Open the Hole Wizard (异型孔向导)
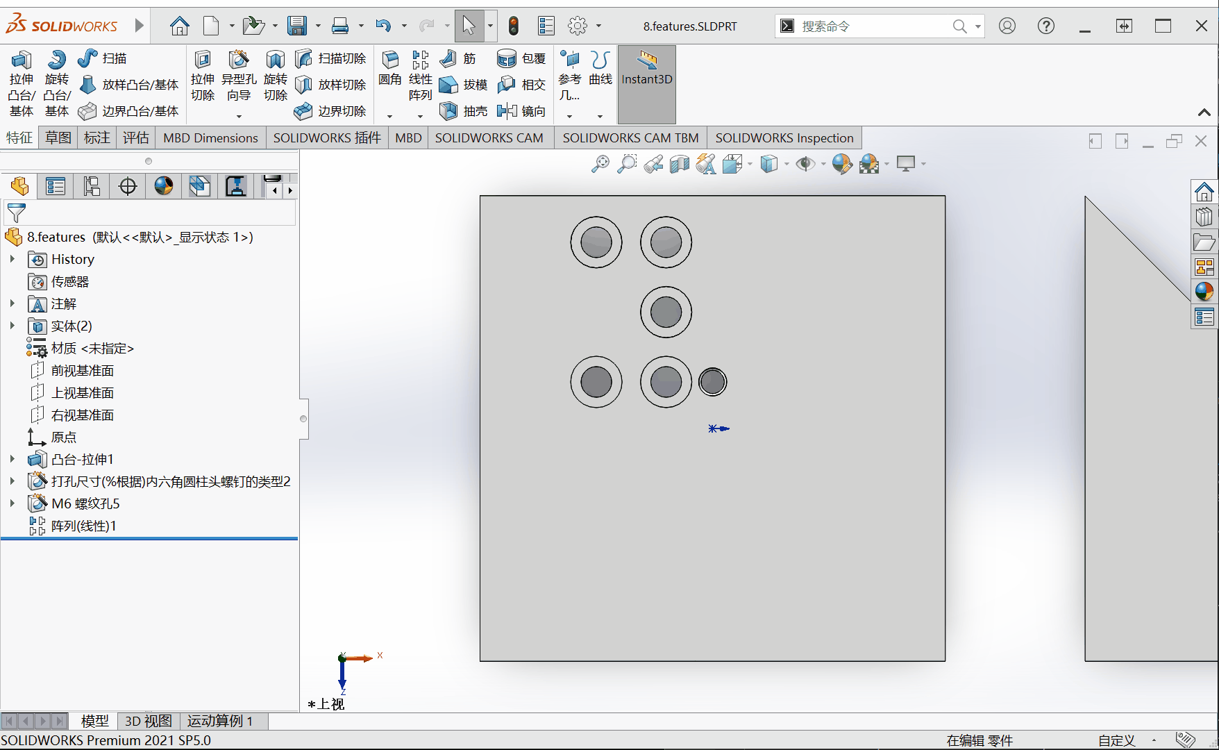This screenshot has width=1219, height=750. tap(239, 76)
